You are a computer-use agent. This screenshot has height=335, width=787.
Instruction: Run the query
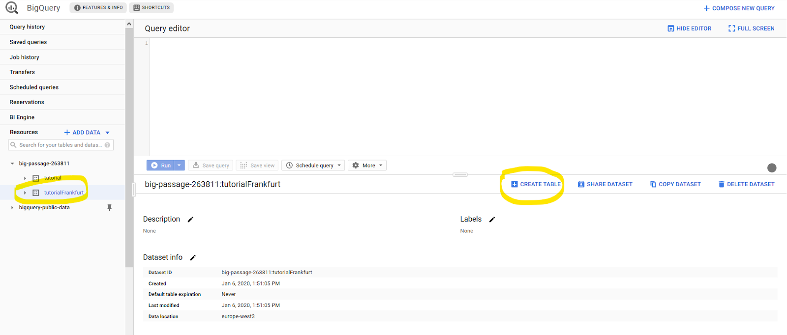(x=160, y=166)
